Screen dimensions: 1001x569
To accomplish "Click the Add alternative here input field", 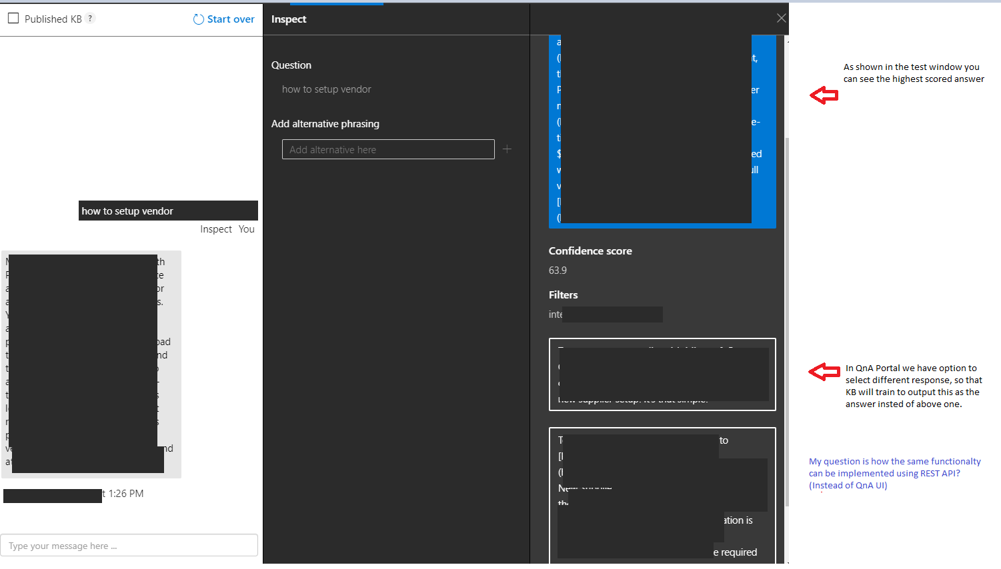I will 387,149.
